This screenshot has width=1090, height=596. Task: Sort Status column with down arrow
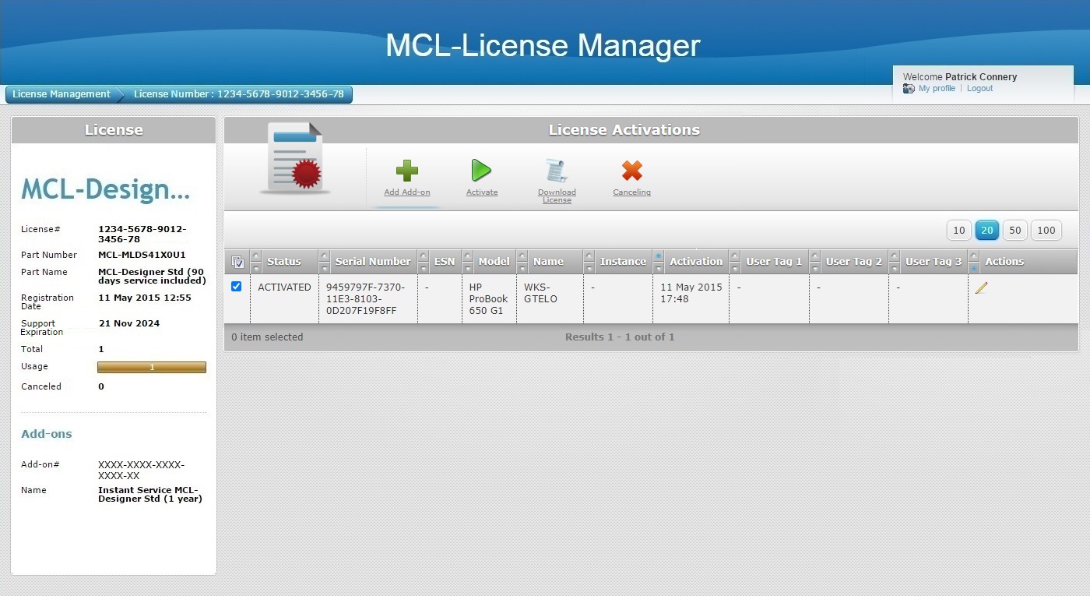(x=256, y=267)
